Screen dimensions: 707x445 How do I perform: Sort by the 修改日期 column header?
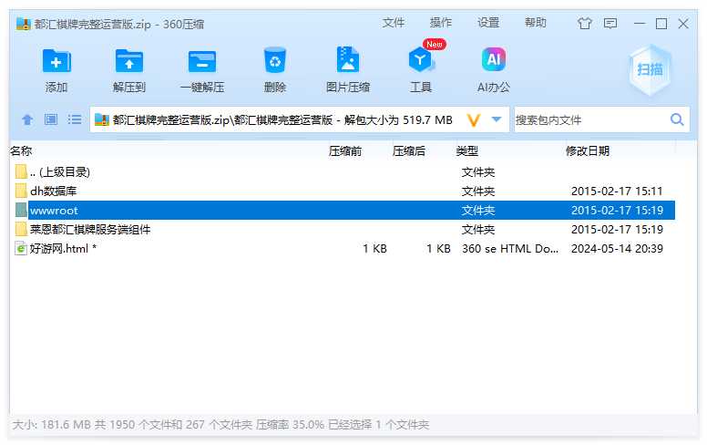coord(588,150)
